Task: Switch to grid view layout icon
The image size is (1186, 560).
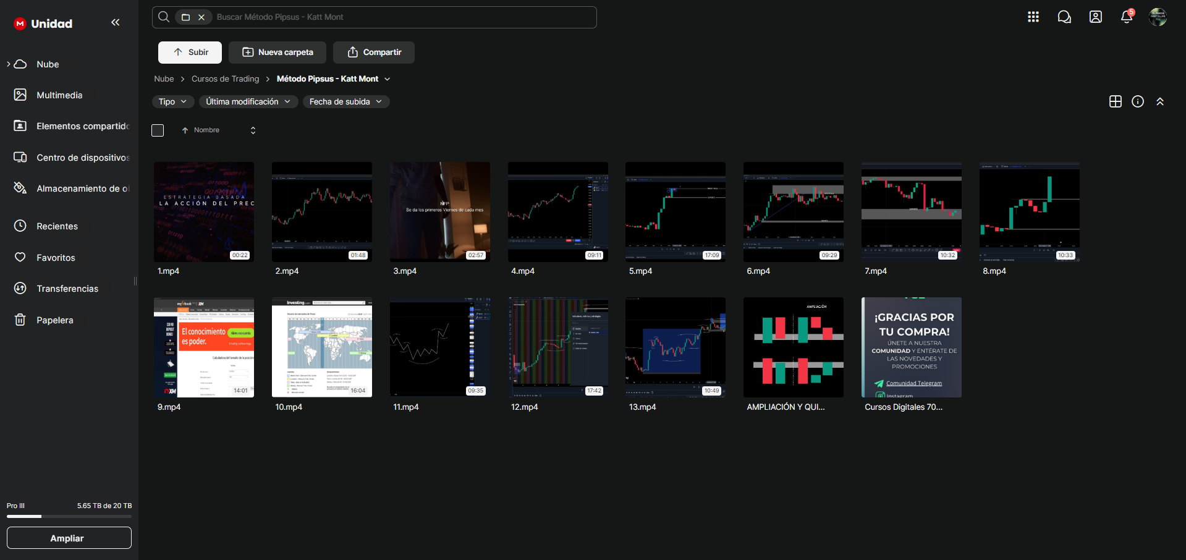Action: point(1115,101)
